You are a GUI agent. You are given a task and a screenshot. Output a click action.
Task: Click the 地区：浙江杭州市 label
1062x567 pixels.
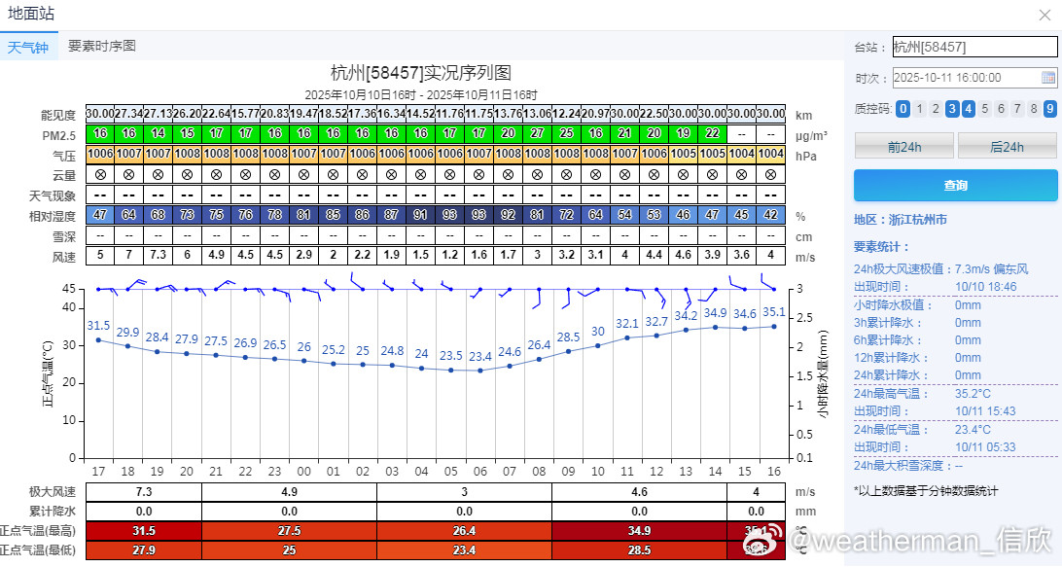tap(901, 220)
